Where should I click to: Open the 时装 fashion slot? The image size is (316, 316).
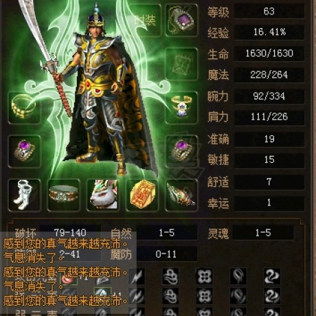[x=146, y=20]
